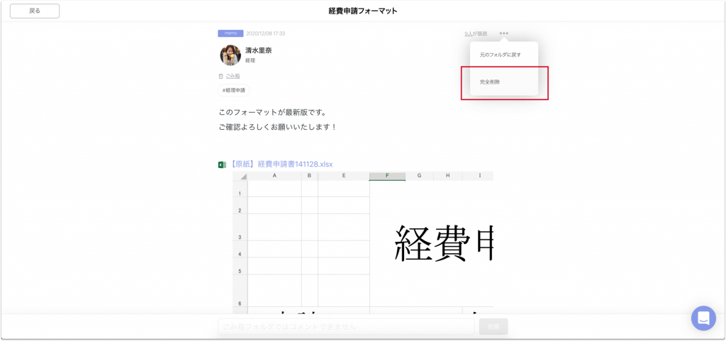This screenshot has width=726, height=341.
Task: View the 9人が既読 readers list
Action: point(476,34)
